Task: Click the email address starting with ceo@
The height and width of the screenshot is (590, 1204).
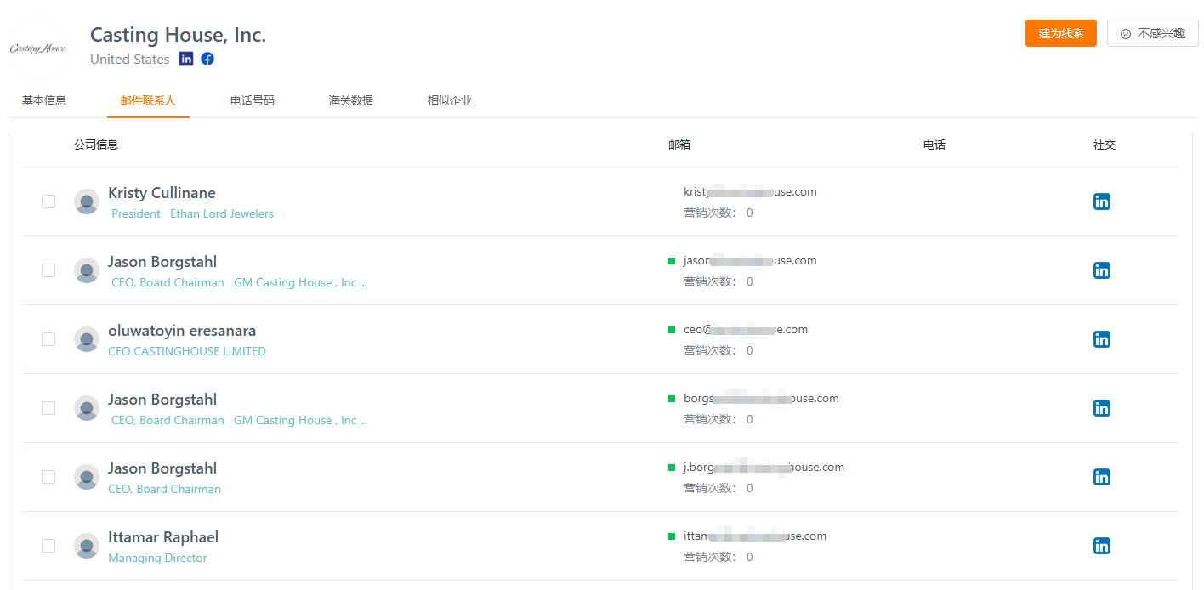Action: coord(746,330)
